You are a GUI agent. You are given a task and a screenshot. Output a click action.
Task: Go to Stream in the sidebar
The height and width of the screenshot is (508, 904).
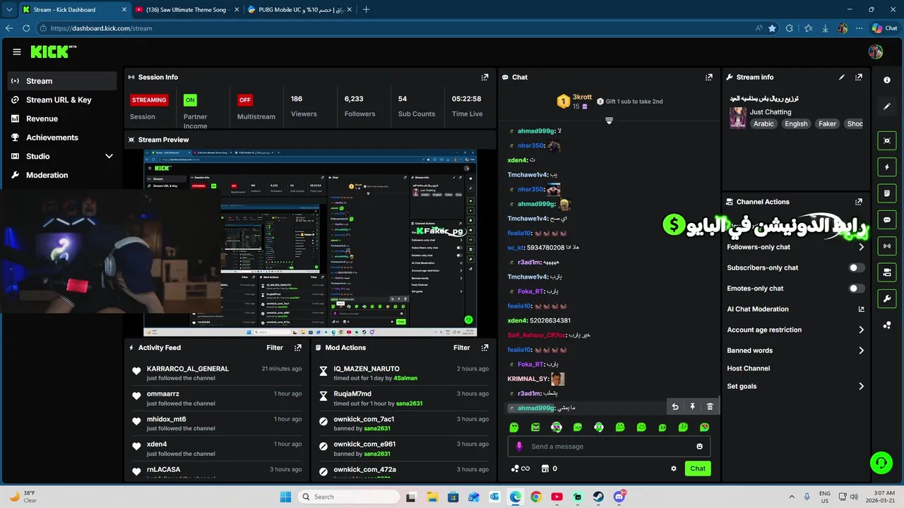point(62,81)
